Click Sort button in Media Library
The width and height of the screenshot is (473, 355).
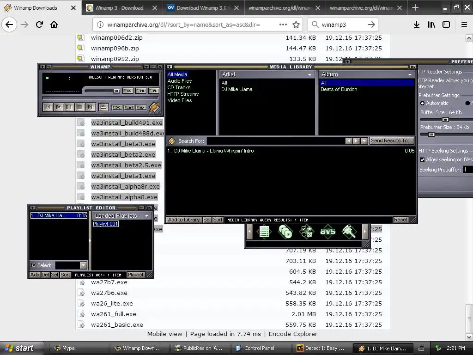pyautogui.click(x=218, y=220)
